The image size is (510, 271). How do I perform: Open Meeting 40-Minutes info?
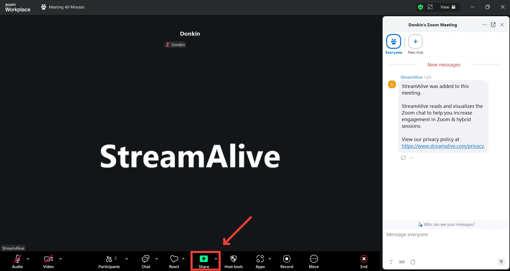point(63,7)
